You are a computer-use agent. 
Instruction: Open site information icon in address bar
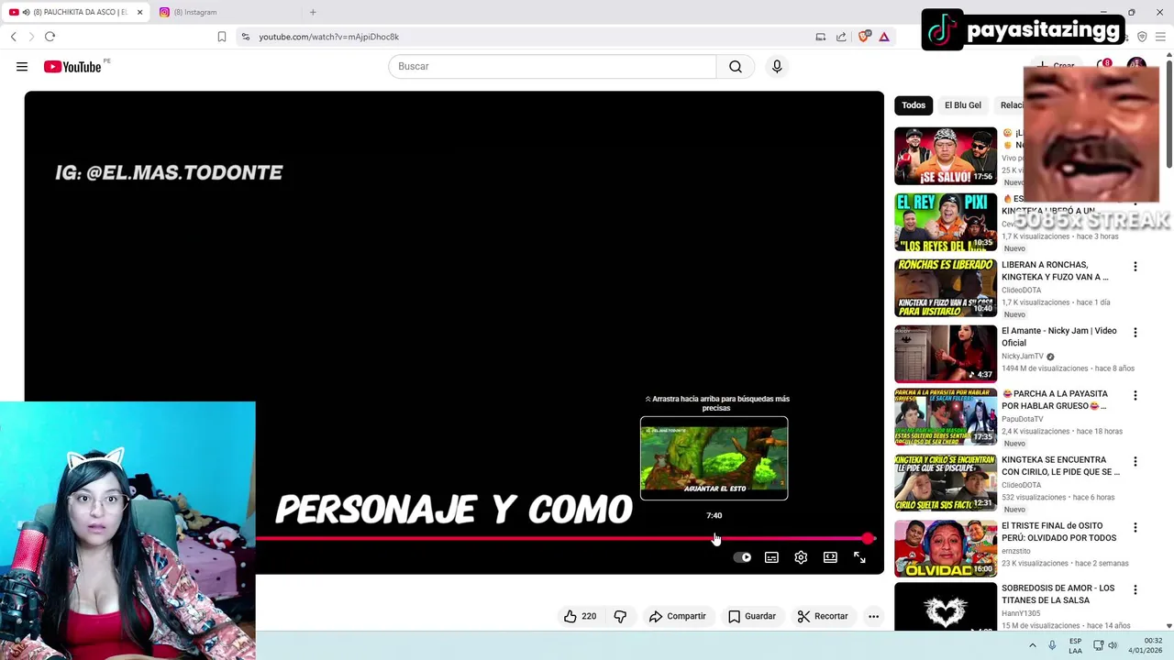245,37
